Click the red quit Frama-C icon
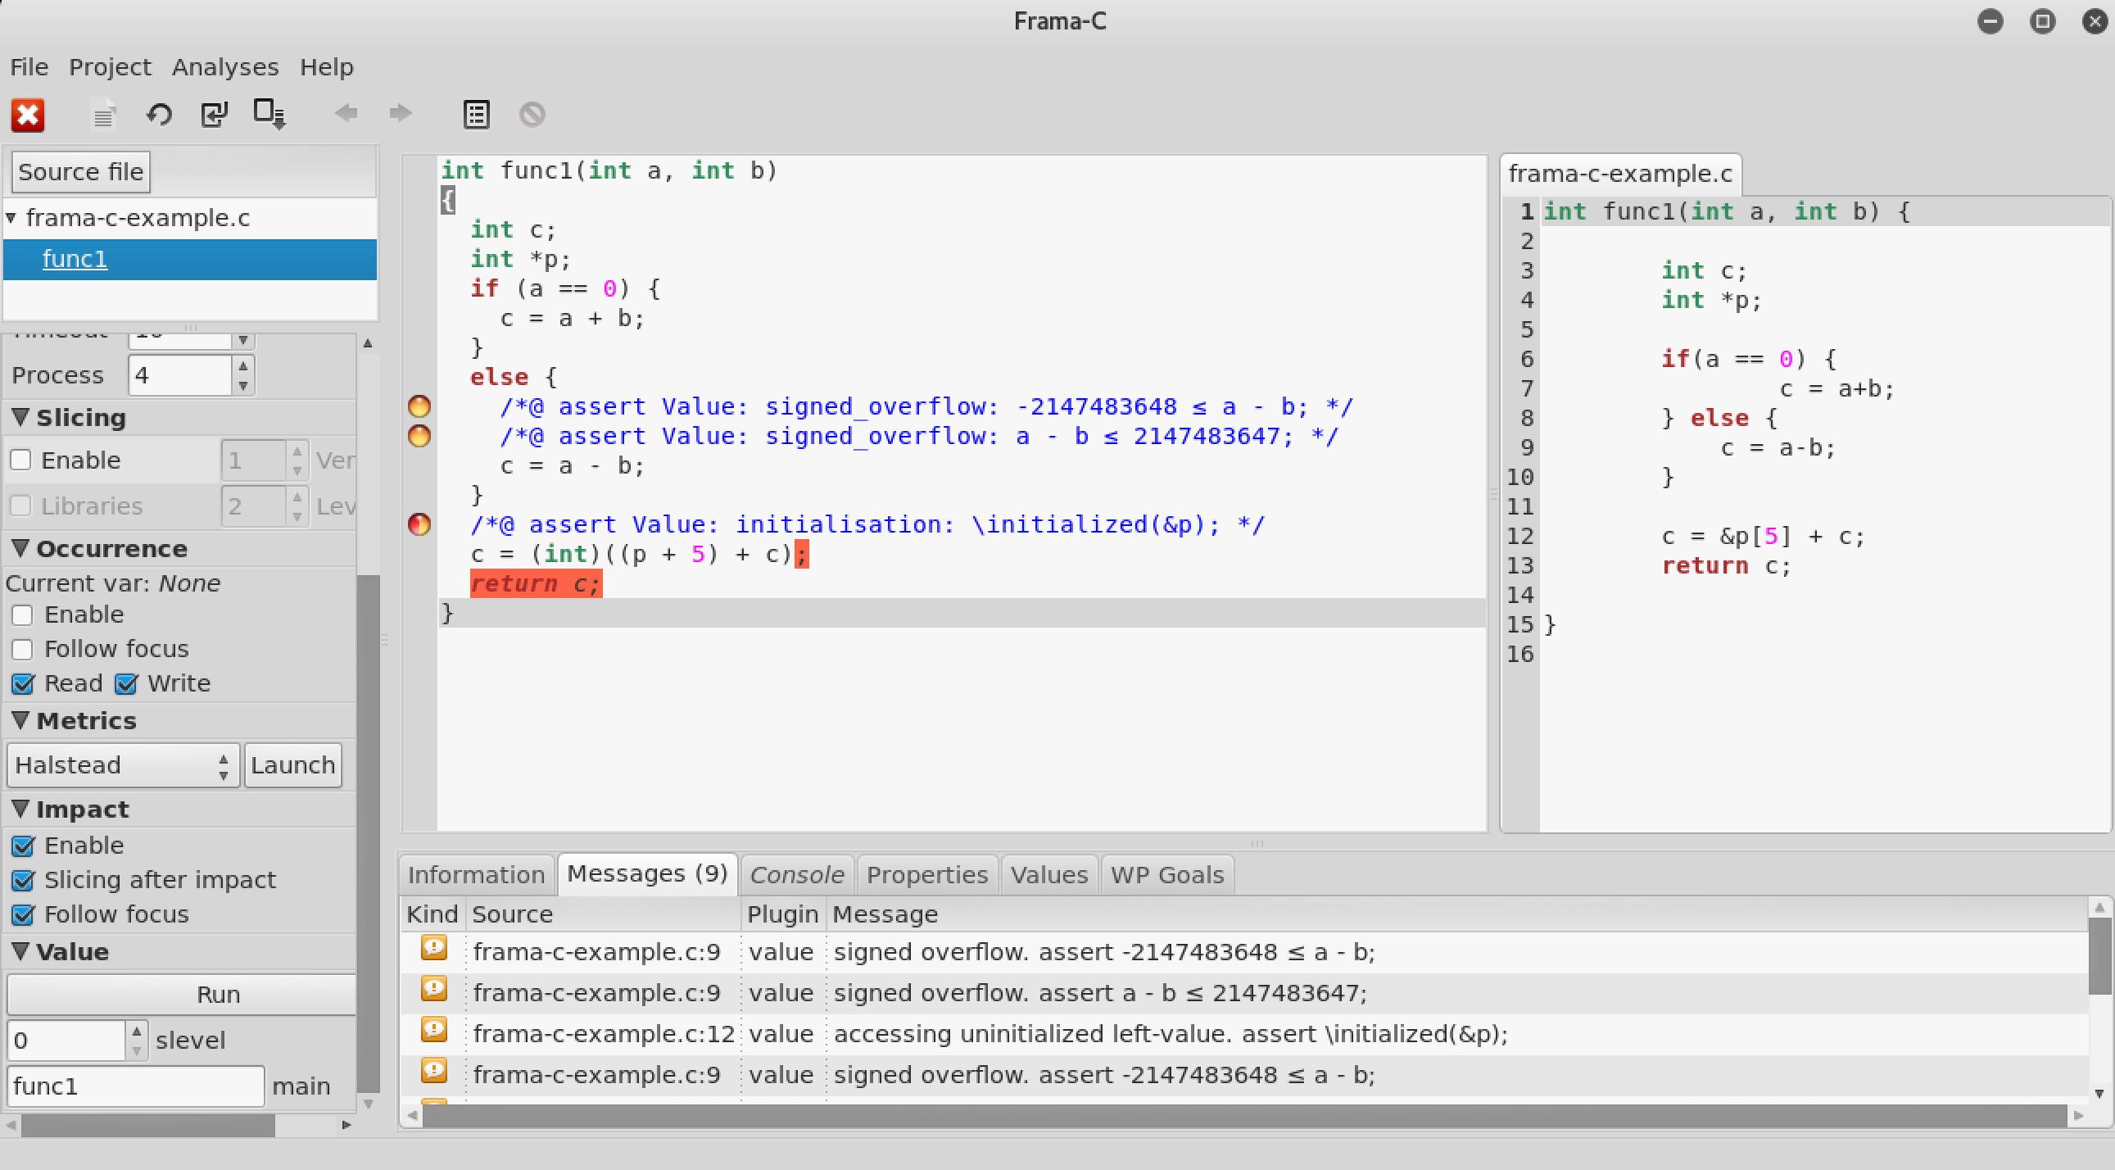 click(28, 114)
